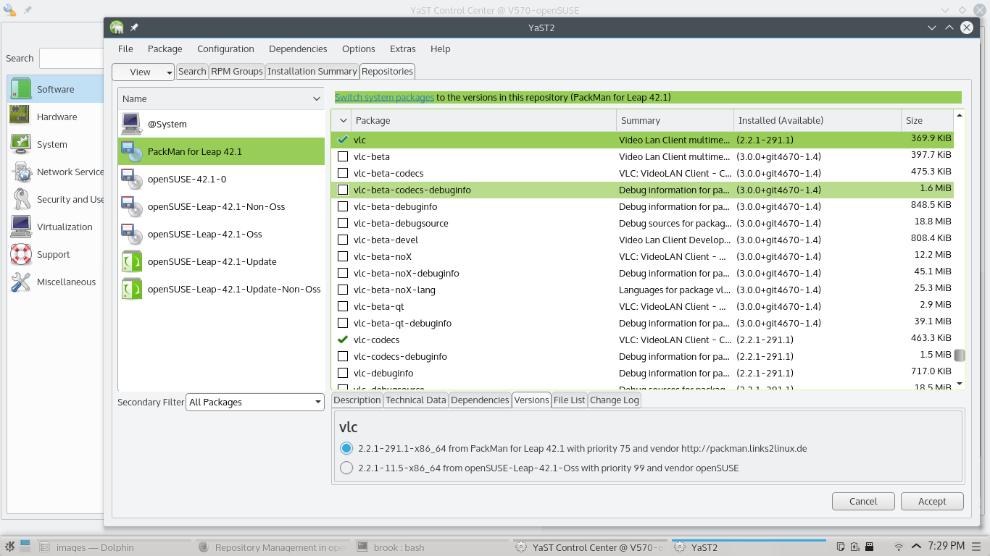Click the 7:29 PM clock in taskbar
The width and height of the screenshot is (990, 556).
point(945,546)
